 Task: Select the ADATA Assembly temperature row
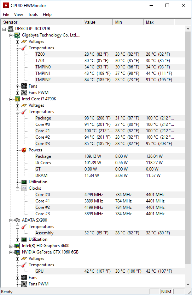pos(110,233)
